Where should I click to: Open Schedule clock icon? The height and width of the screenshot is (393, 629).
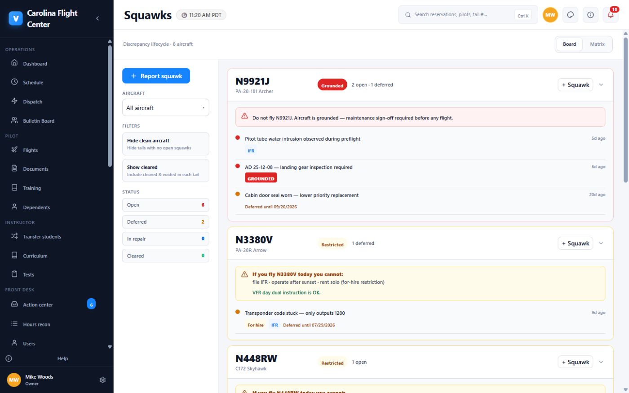(14, 82)
